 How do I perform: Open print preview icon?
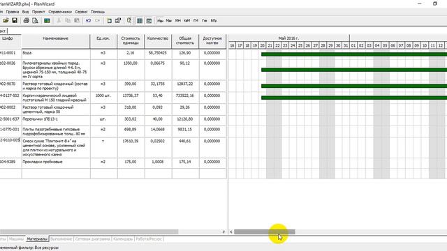pos(35,20)
